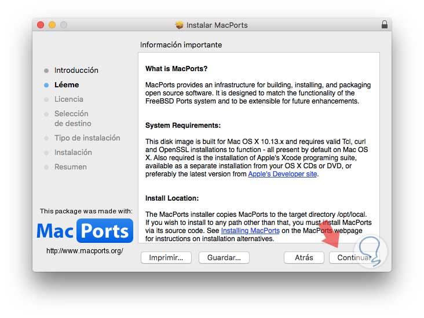The image size is (424, 318).
Task: Select the Licencia step
Action: 69,99
